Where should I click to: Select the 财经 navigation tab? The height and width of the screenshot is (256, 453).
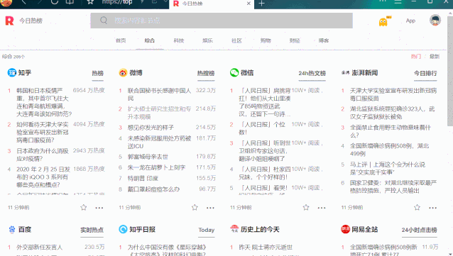click(x=295, y=40)
